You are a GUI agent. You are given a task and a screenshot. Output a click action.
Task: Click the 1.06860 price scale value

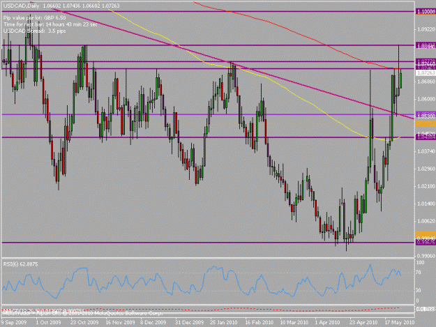[x=426, y=82]
